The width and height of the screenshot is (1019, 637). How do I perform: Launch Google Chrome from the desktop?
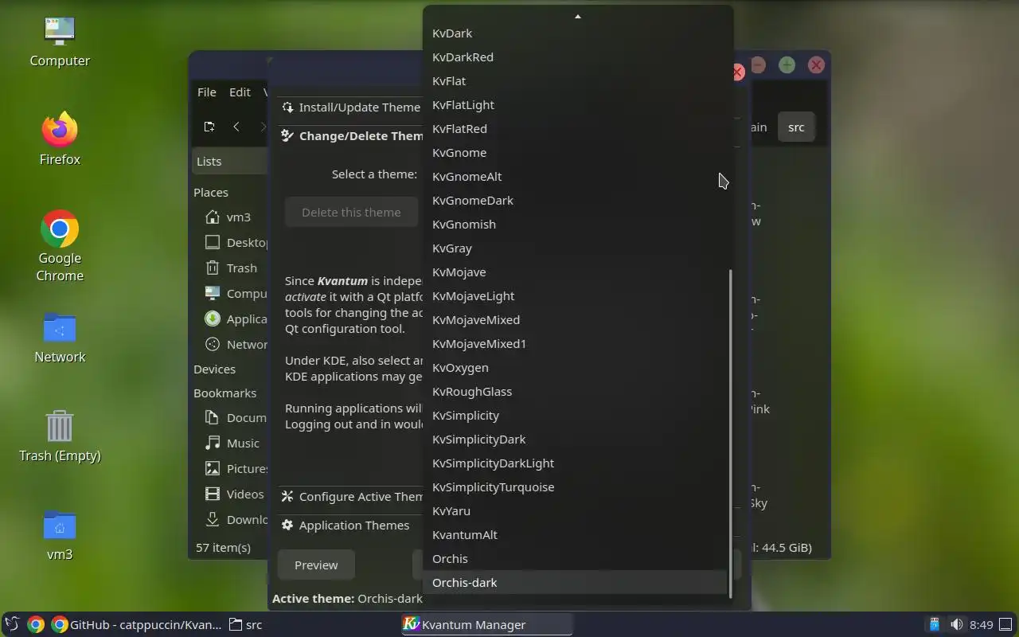[60, 246]
